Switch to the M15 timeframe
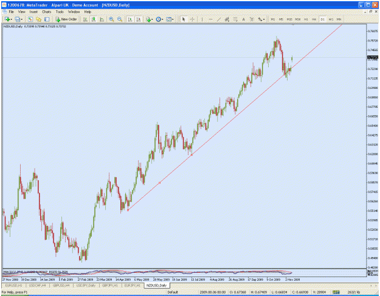Viewport: 380px width, 296px height. tap(289, 19)
